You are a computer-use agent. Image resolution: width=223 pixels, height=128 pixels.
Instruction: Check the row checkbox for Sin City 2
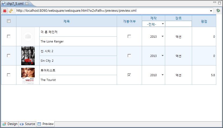9,56
